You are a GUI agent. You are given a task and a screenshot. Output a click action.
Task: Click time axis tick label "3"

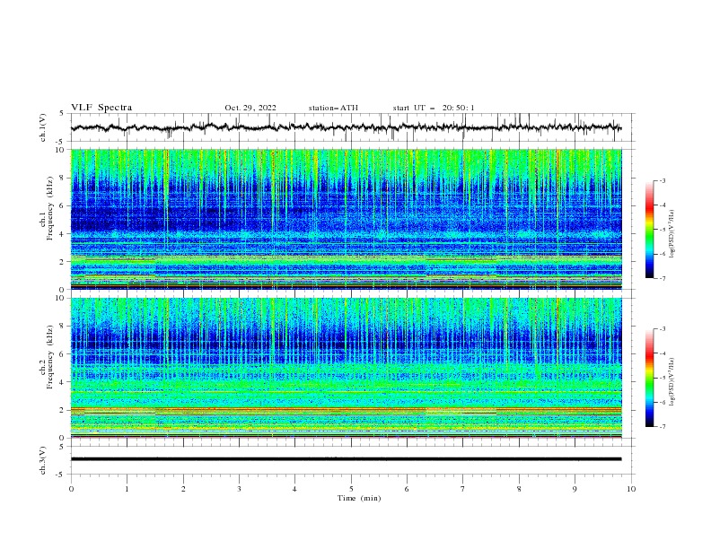coord(239,489)
